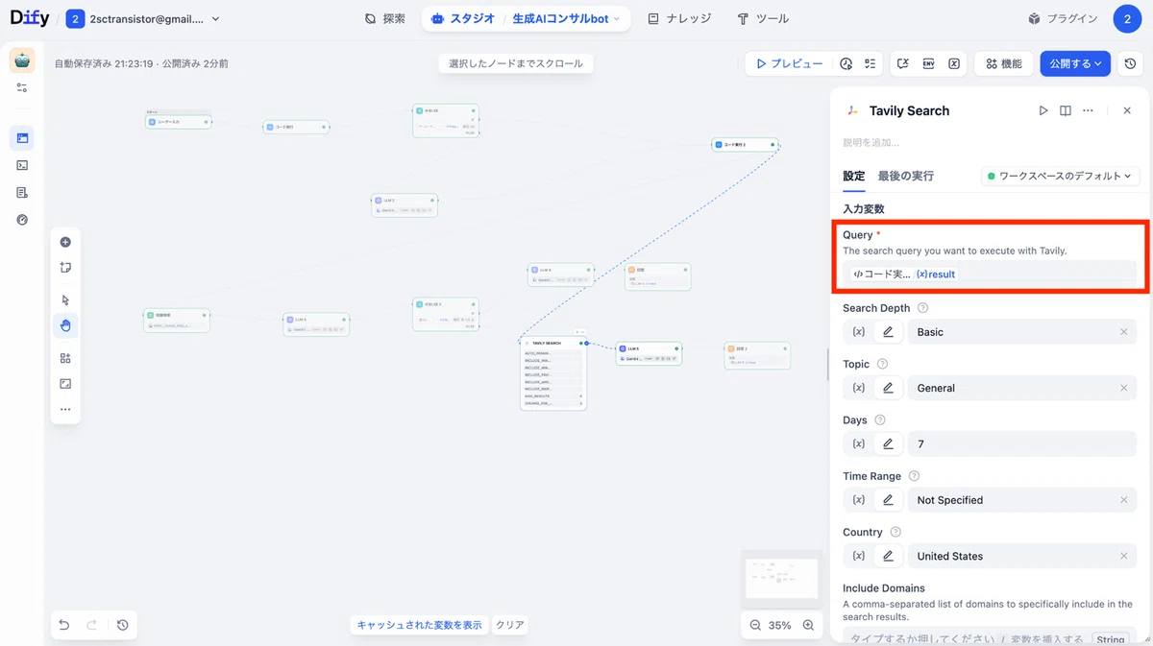Open the ENV environment variables icon

[x=929, y=63]
